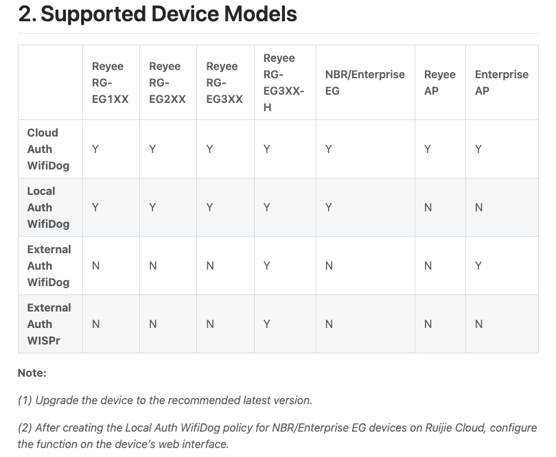Select the Reyee RG-EG3XX column header
This screenshot has height=457, width=556.
click(224, 82)
